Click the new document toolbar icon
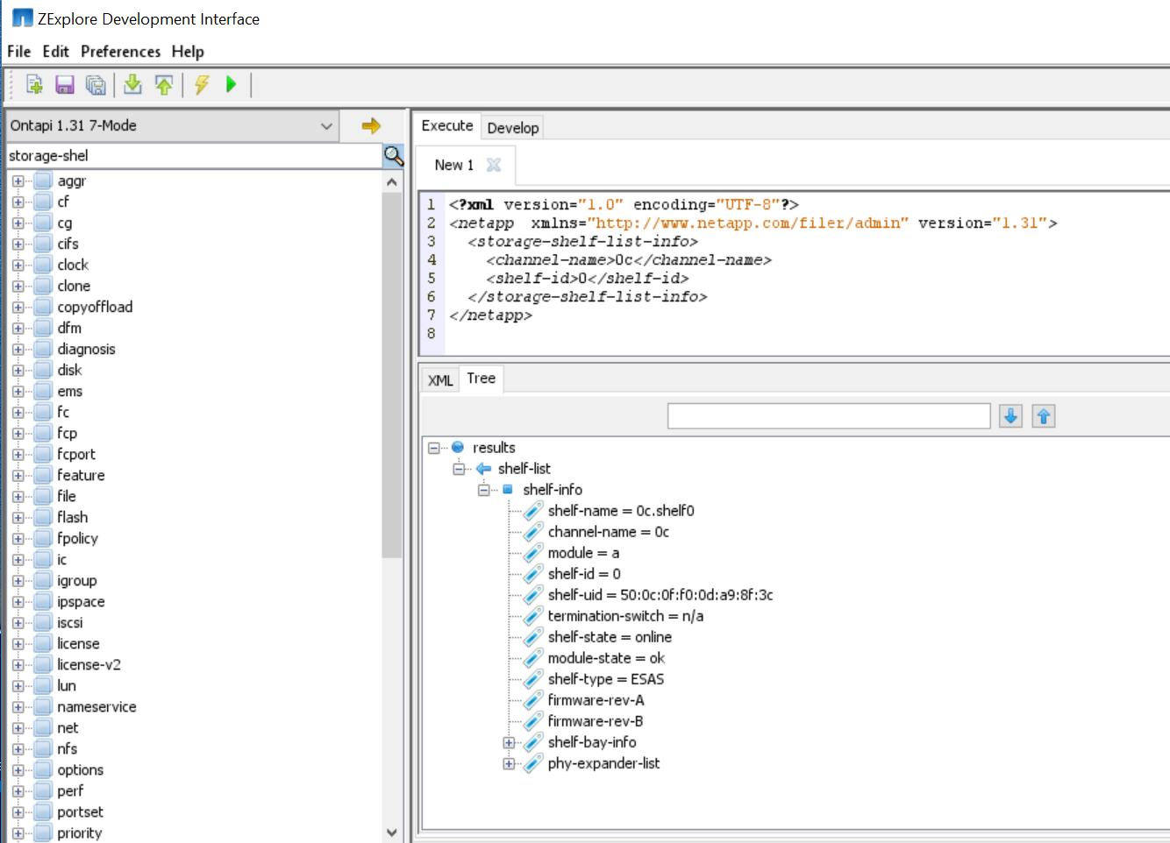Image resolution: width=1170 pixels, height=843 pixels. pos(34,84)
